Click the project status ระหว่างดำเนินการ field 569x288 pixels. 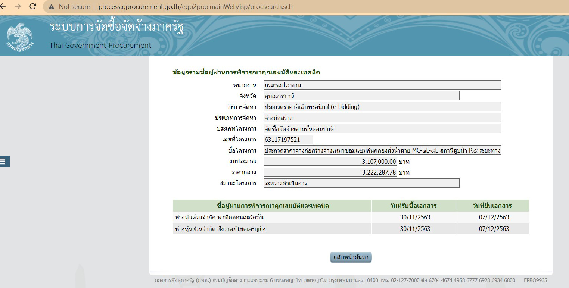360,183
